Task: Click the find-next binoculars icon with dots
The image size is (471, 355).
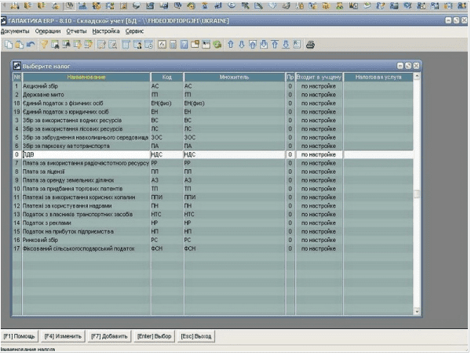Action: 66,45
